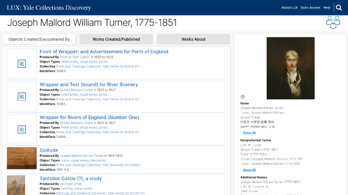Click the page title Joseph Mallord William Turner

pyautogui.click(x=92, y=23)
